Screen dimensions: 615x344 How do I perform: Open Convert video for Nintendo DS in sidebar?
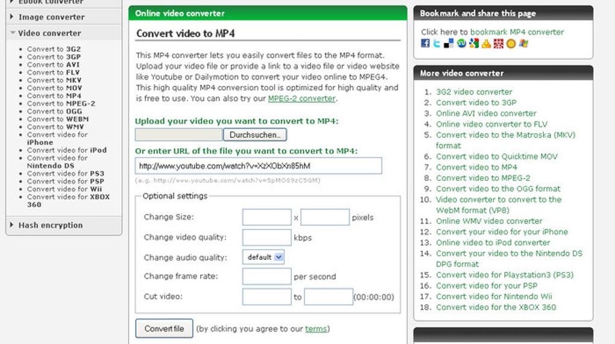[x=57, y=162]
